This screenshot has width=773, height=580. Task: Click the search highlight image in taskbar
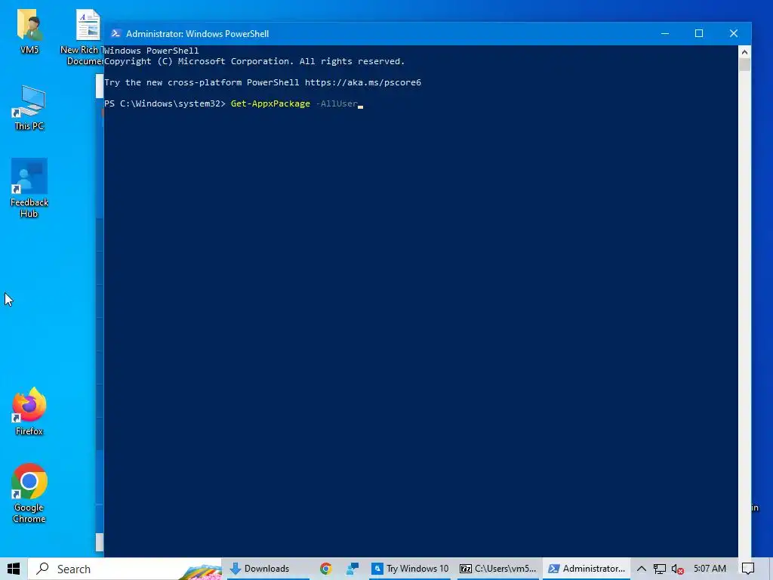(200, 571)
